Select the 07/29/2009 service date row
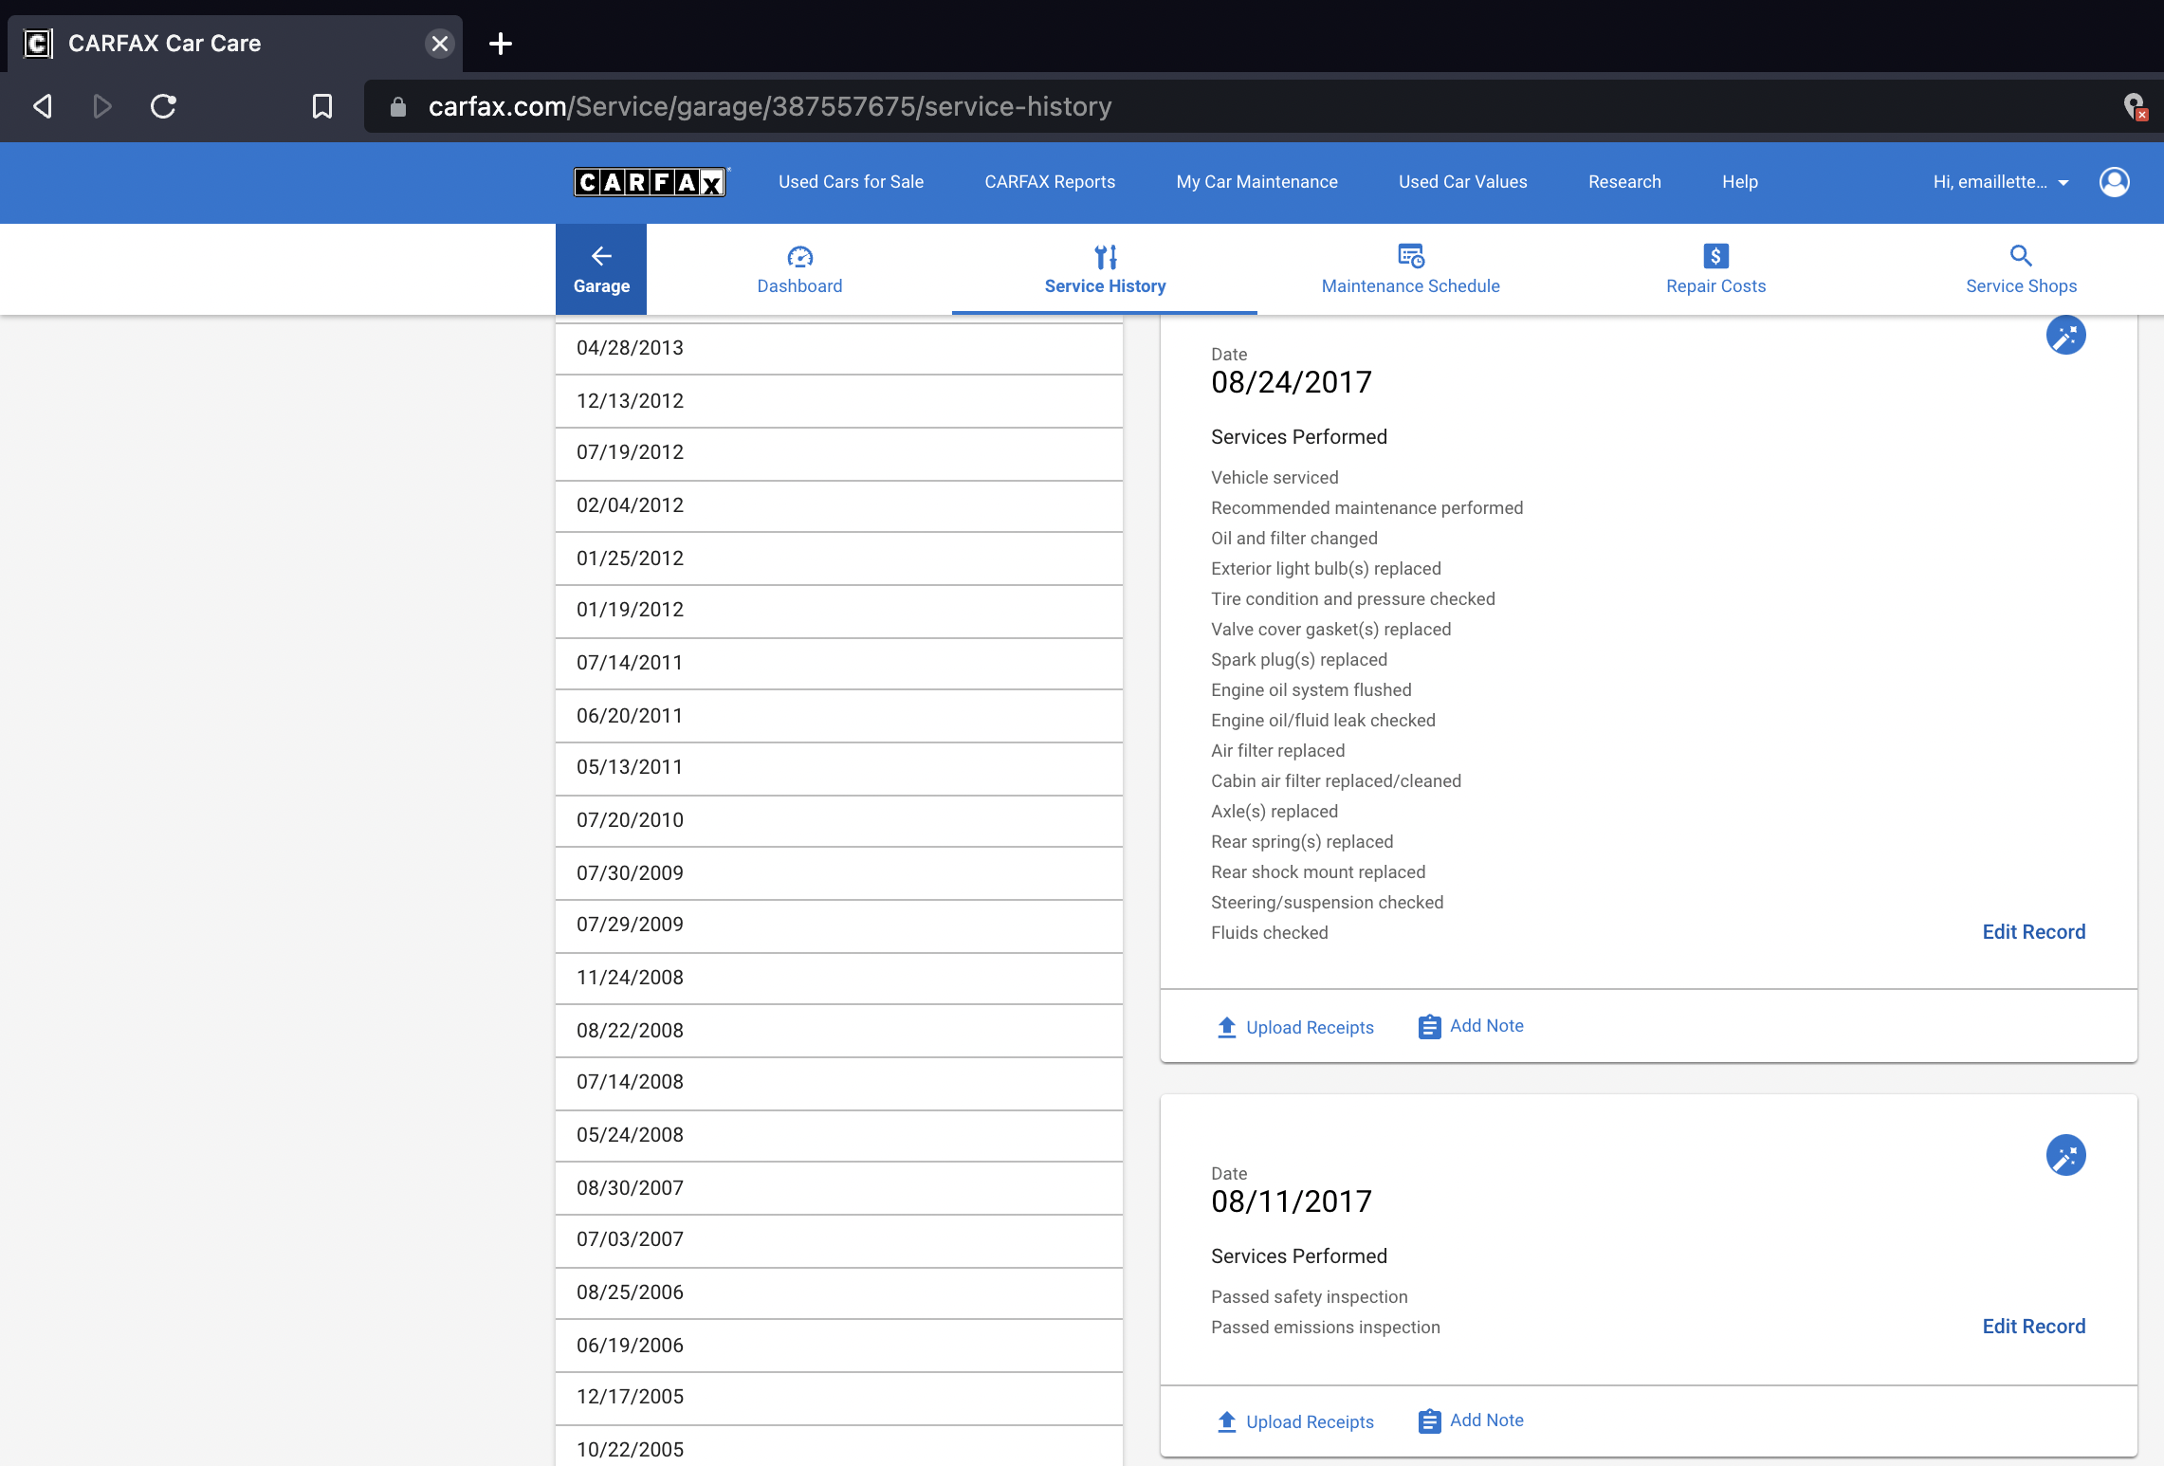2164x1466 pixels. coord(839,925)
